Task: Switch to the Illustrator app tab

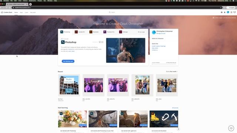Action: pos(94,32)
